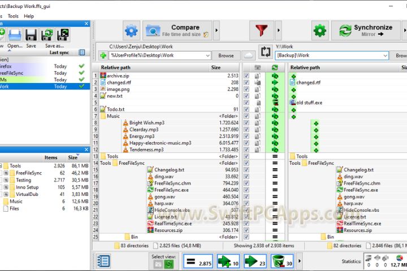Sort overview by Size column
Image resolution: width=407 pixels, height=271 pixels.
coord(73,158)
